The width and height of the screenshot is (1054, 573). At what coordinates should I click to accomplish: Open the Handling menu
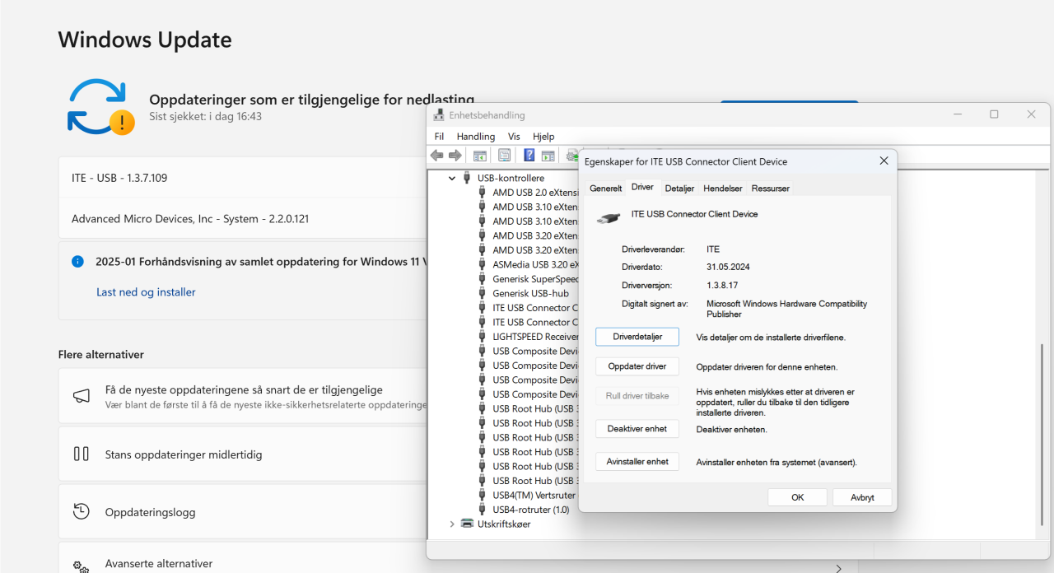click(x=475, y=137)
